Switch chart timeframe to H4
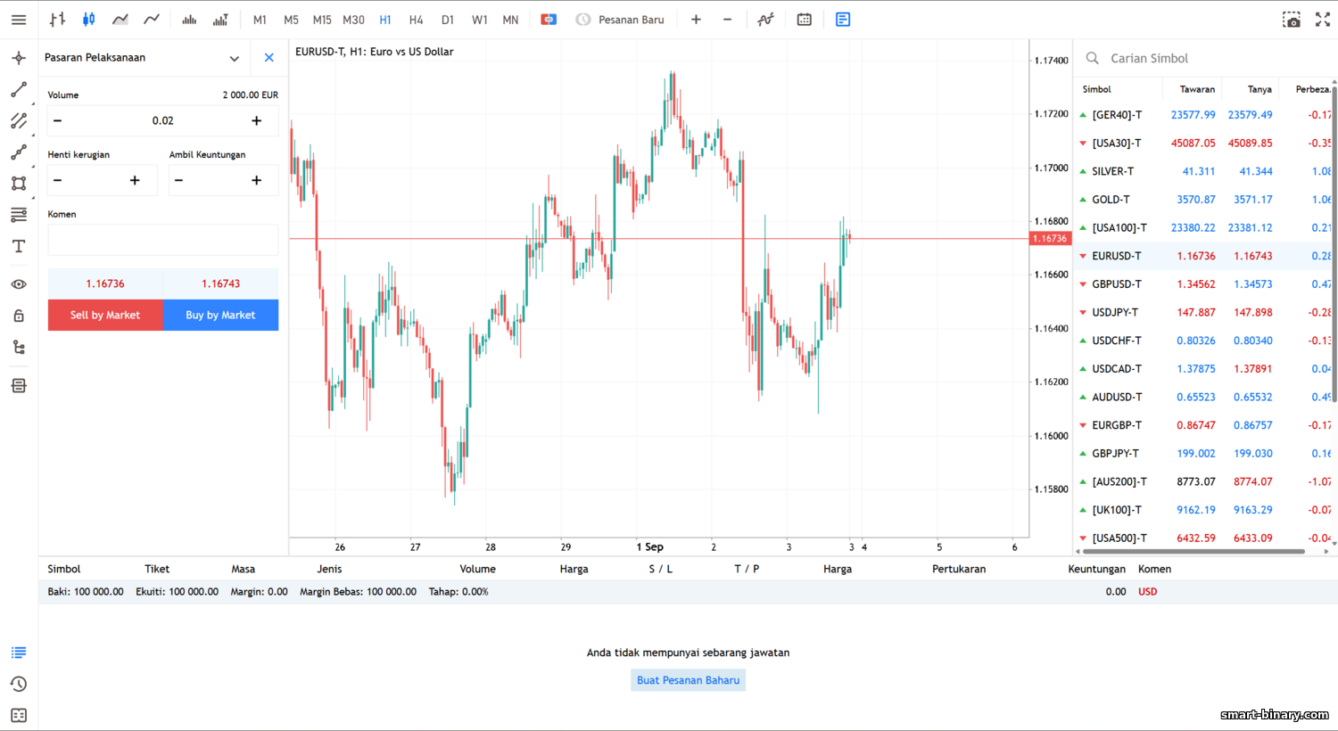The height and width of the screenshot is (731, 1338). coord(416,20)
